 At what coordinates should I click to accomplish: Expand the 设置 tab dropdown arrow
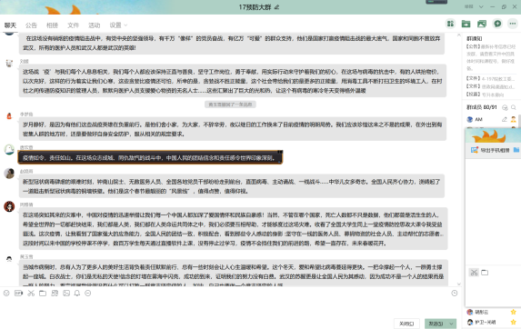coord(125,25)
